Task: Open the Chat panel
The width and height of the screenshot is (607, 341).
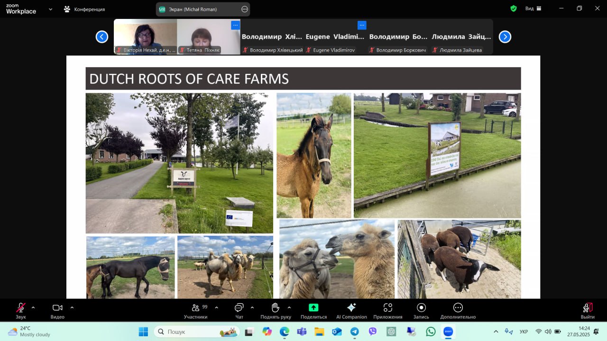Action: (239, 308)
